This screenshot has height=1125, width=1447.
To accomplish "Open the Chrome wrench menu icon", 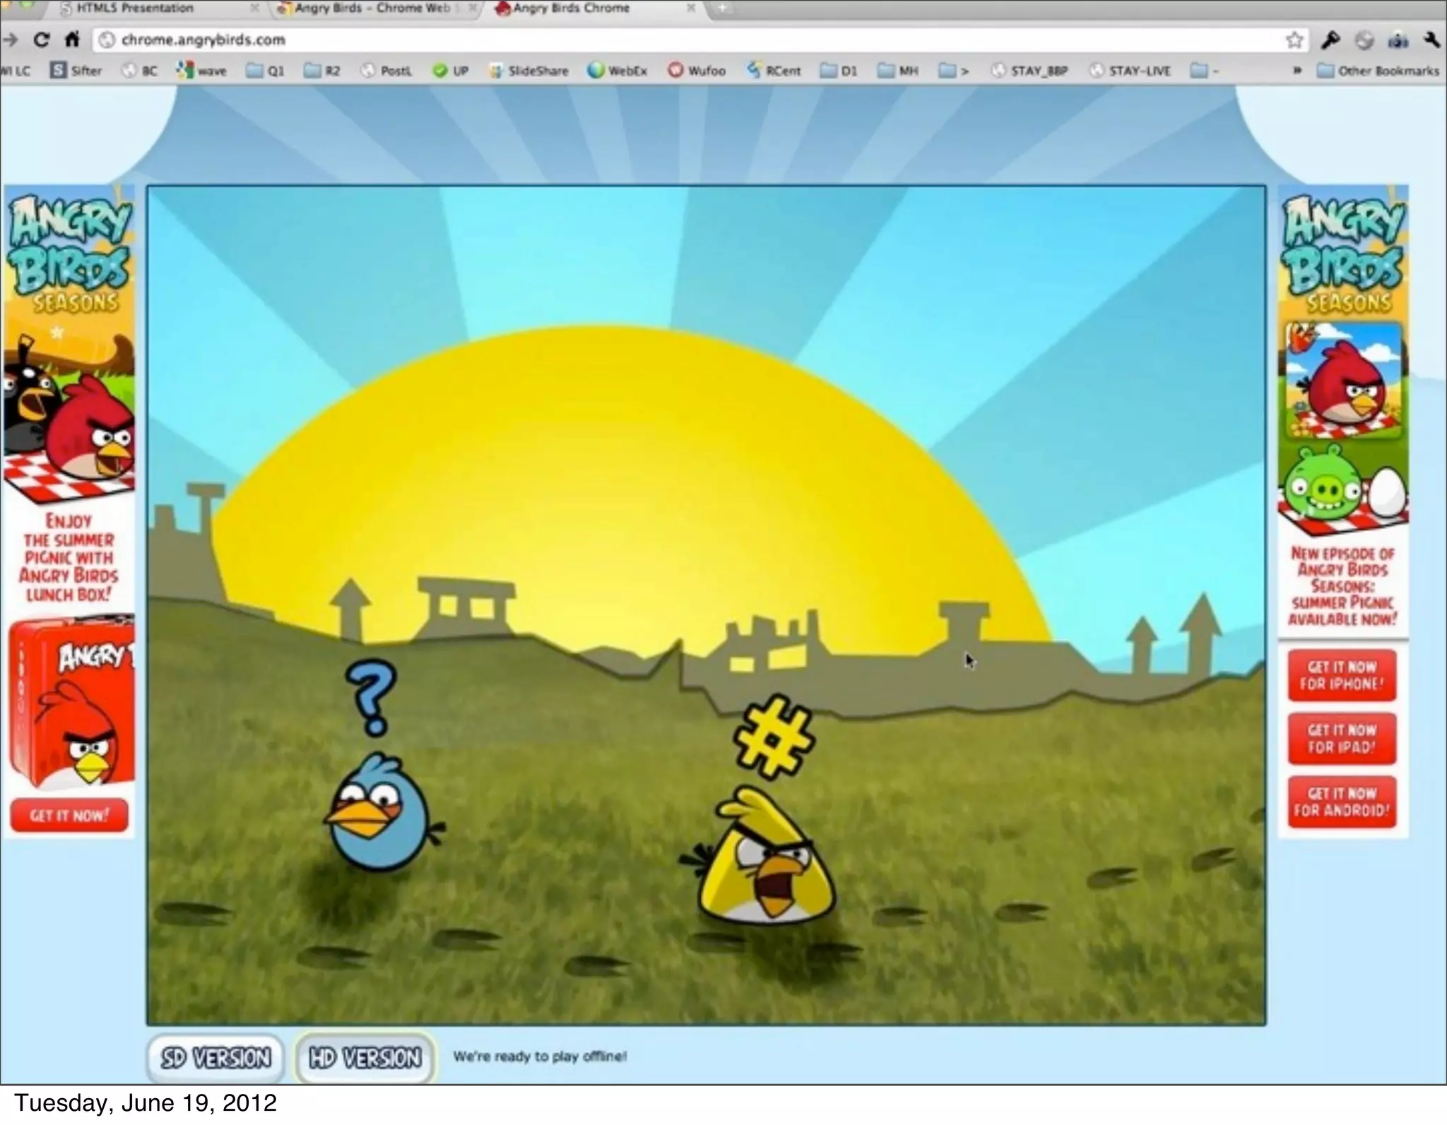I will tap(1432, 40).
